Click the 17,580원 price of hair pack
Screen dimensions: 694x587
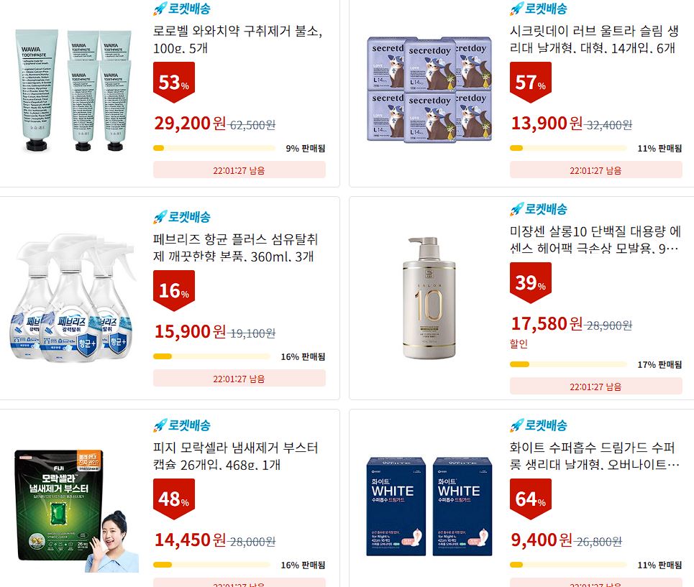[x=547, y=324]
